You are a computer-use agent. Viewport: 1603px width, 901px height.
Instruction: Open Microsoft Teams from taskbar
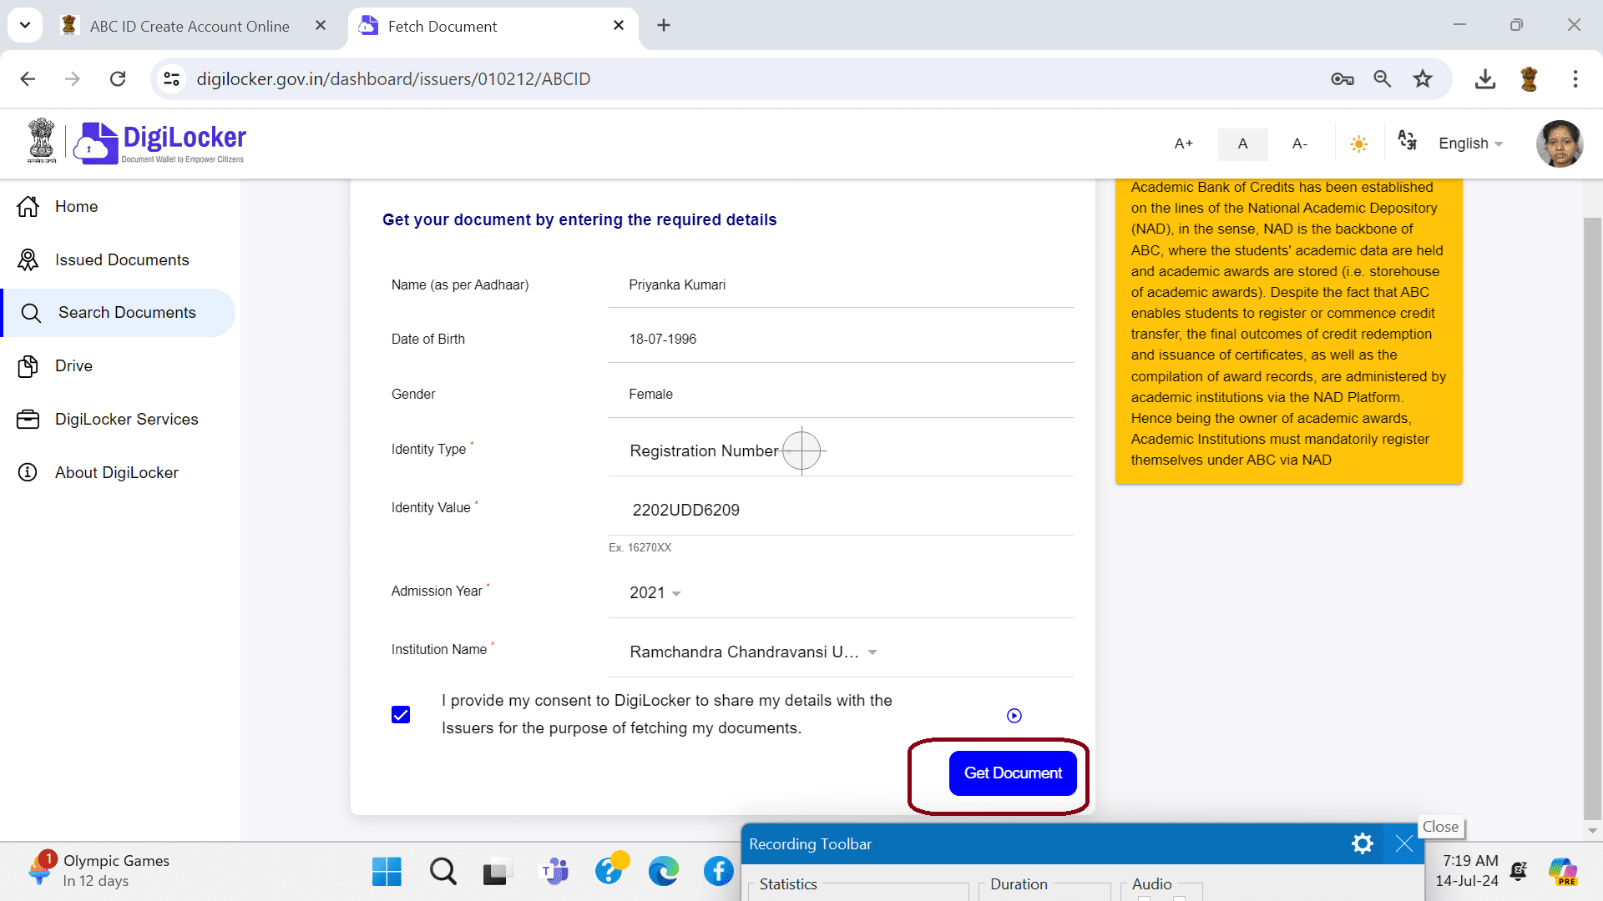click(554, 872)
